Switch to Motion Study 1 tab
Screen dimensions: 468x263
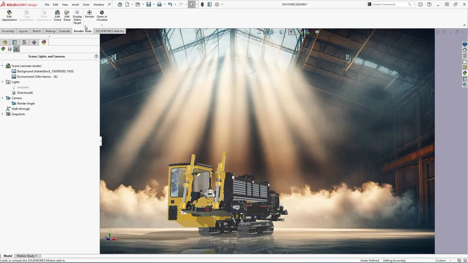click(x=26, y=256)
